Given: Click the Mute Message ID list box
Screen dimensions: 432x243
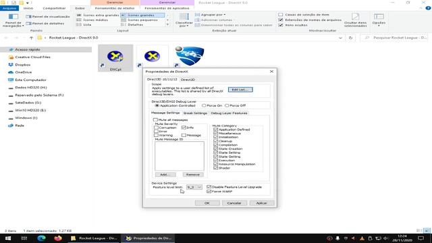Looking at the screenshot, I should coord(180,156).
